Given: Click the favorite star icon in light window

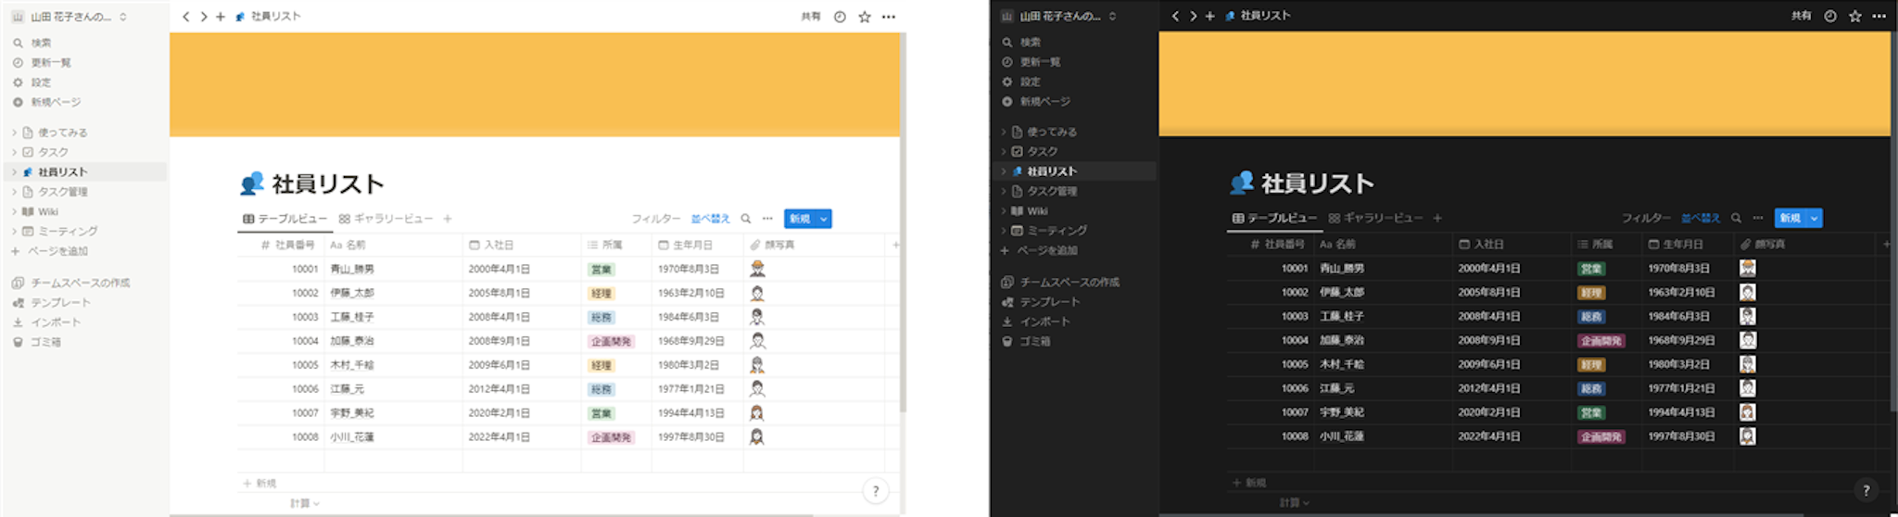Looking at the screenshot, I should point(864,17).
